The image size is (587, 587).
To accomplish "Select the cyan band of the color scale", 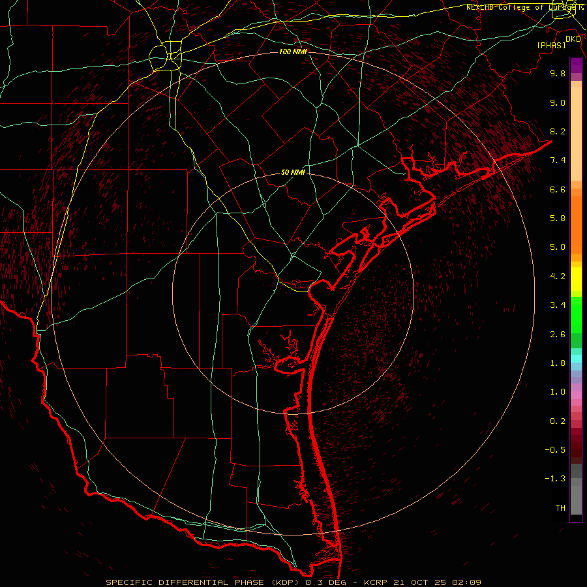I will [576, 359].
